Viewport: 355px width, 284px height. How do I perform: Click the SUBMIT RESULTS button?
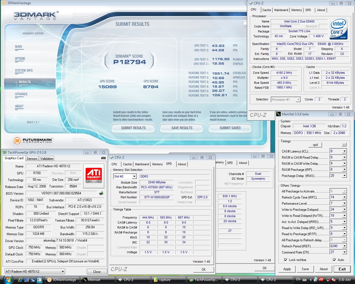[x=133, y=128]
